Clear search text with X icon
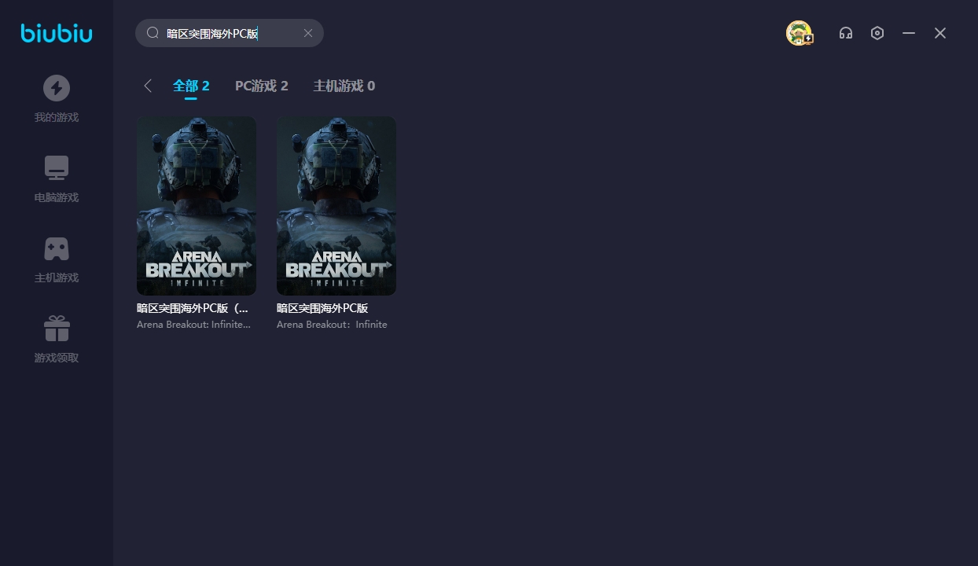Screen dimensions: 978x566 pyautogui.click(x=308, y=33)
